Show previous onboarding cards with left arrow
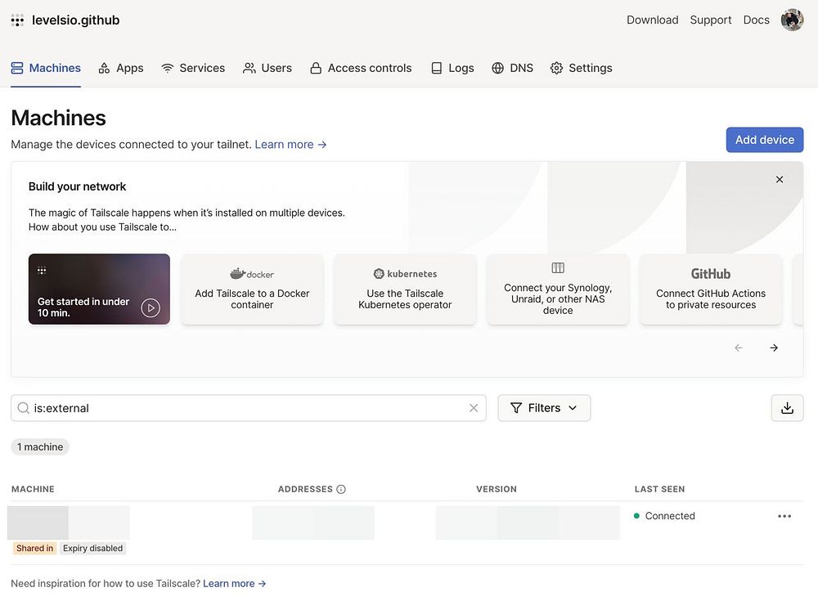This screenshot has height=610, width=818. (738, 348)
